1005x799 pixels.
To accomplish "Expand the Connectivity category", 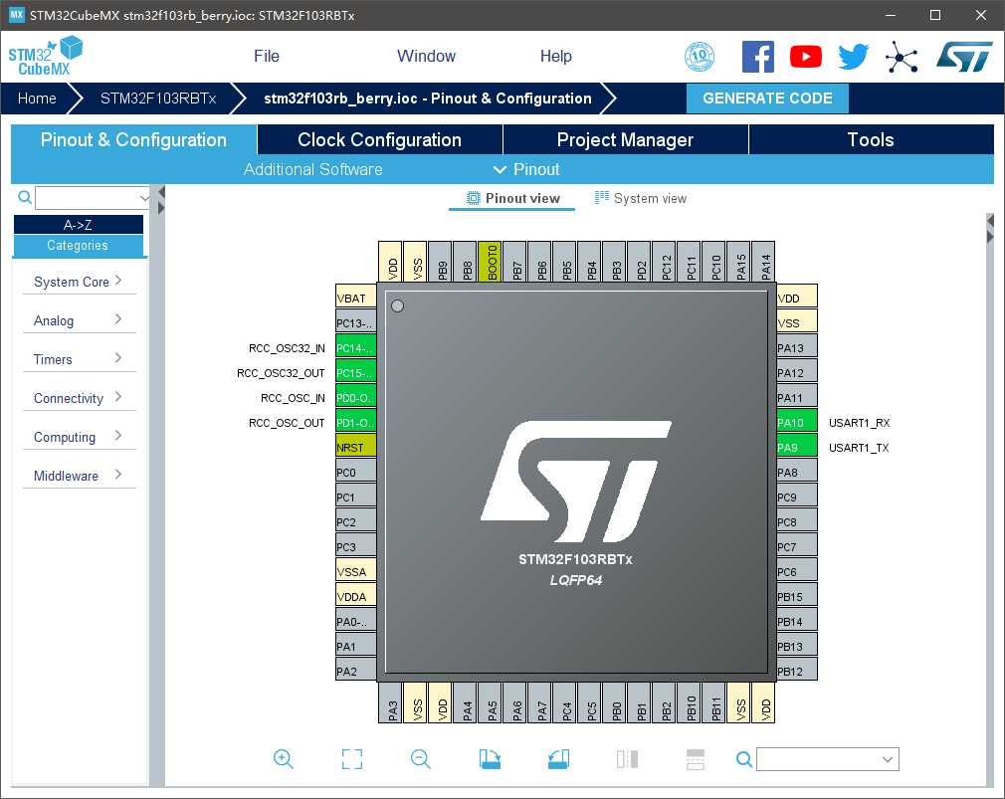I will pyautogui.click(x=79, y=398).
